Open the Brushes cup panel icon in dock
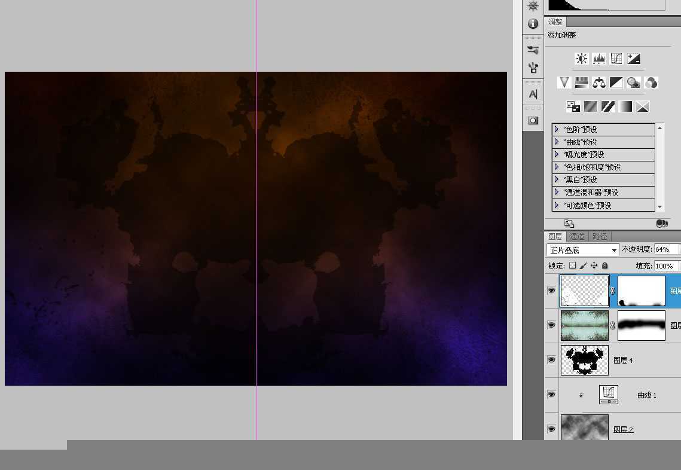The width and height of the screenshot is (681, 470). 533,68
